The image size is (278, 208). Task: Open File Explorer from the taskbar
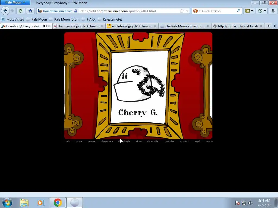pos(24,203)
